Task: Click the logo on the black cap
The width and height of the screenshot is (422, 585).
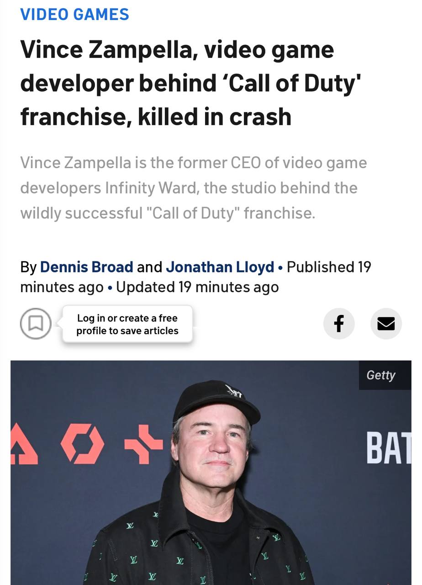Action: pyautogui.click(x=234, y=391)
